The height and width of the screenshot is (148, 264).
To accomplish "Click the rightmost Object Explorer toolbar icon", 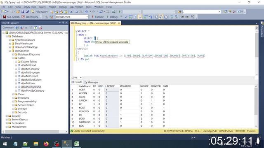I will [x=40, y=28].
